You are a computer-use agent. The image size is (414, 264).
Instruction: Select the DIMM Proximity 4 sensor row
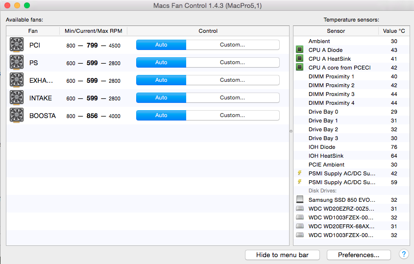(352, 103)
